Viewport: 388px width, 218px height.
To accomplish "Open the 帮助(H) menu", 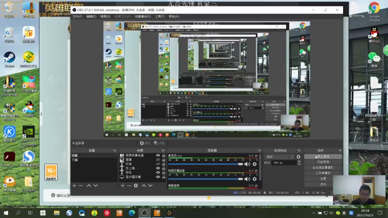I will tap(174, 16).
